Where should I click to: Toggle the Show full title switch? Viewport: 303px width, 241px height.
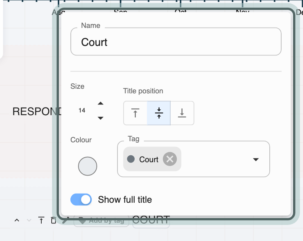tap(81, 199)
